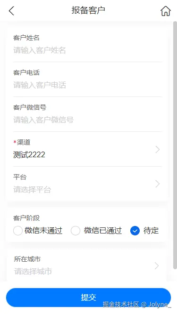The width and height of the screenshot is (177, 314).
Task: Open the 所在城市 picker chevron
Action: coord(157,266)
